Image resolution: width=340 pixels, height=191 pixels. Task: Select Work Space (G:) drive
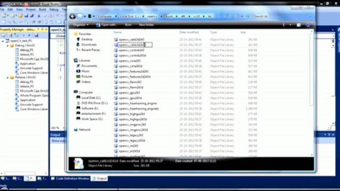click(92, 119)
